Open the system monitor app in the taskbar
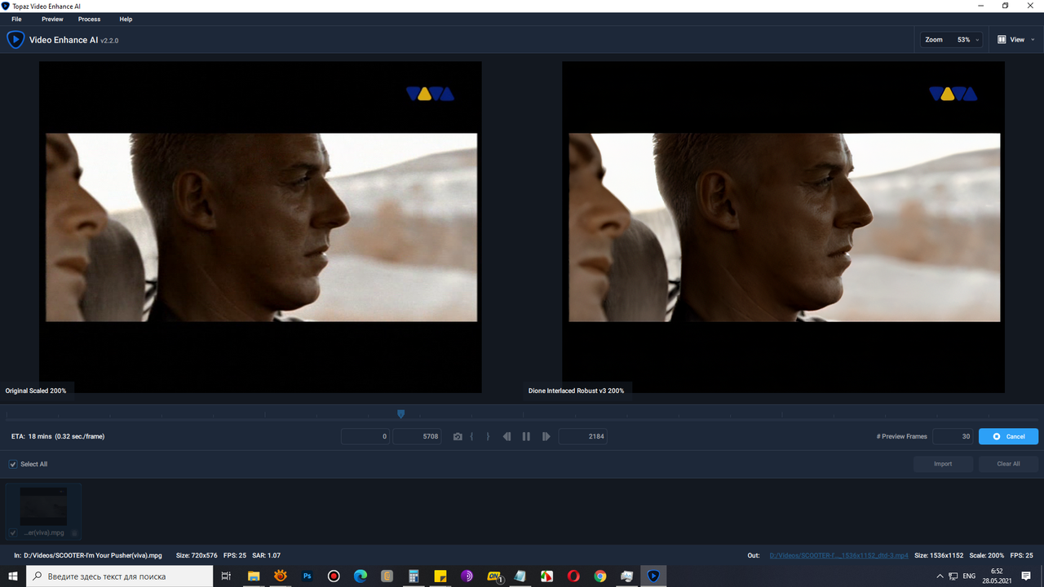 click(x=626, y=576)
